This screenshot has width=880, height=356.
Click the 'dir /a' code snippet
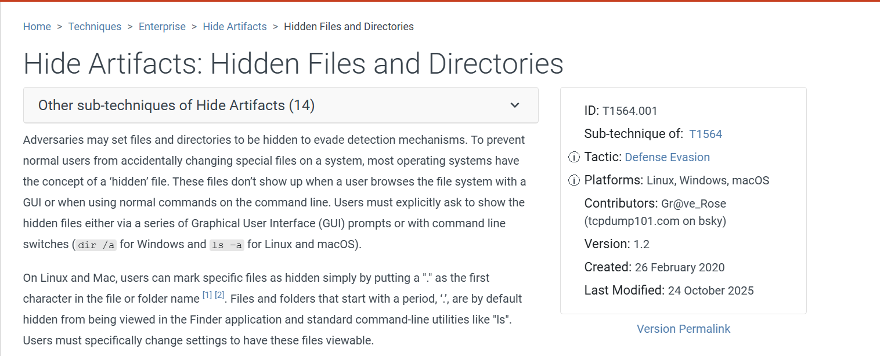(96, 245)
